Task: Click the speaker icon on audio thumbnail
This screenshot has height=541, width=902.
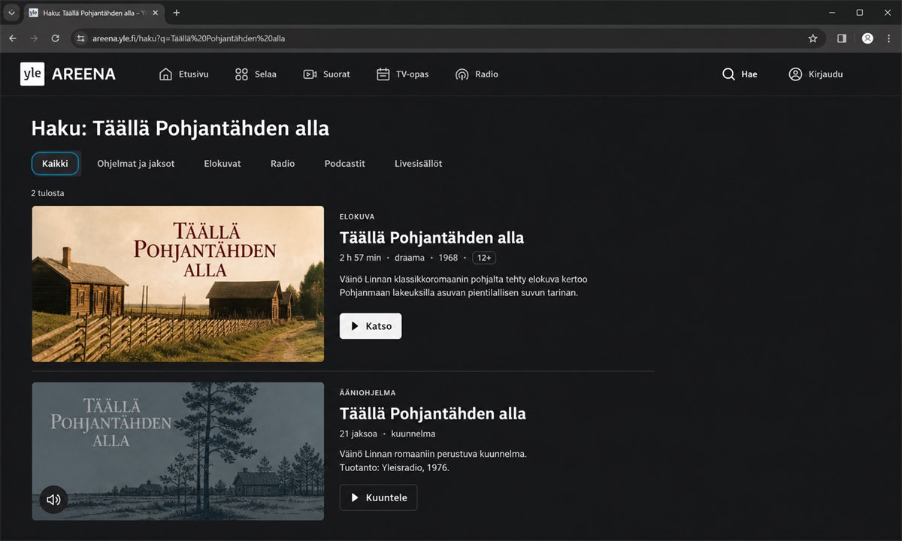Action: (x=53, y=499)
